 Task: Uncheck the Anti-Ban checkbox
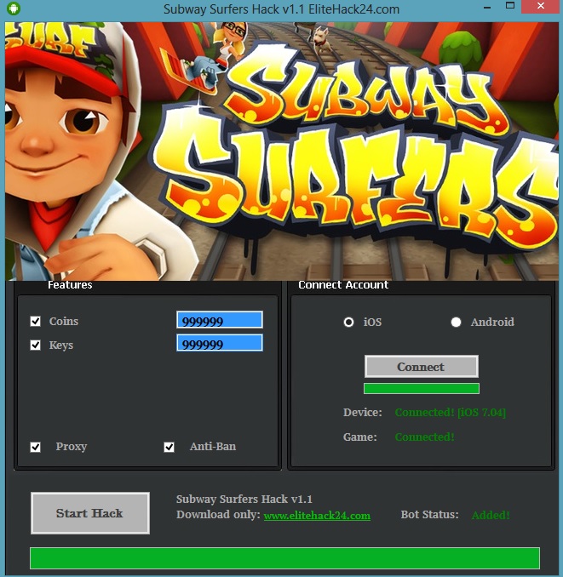coord(169,447)
